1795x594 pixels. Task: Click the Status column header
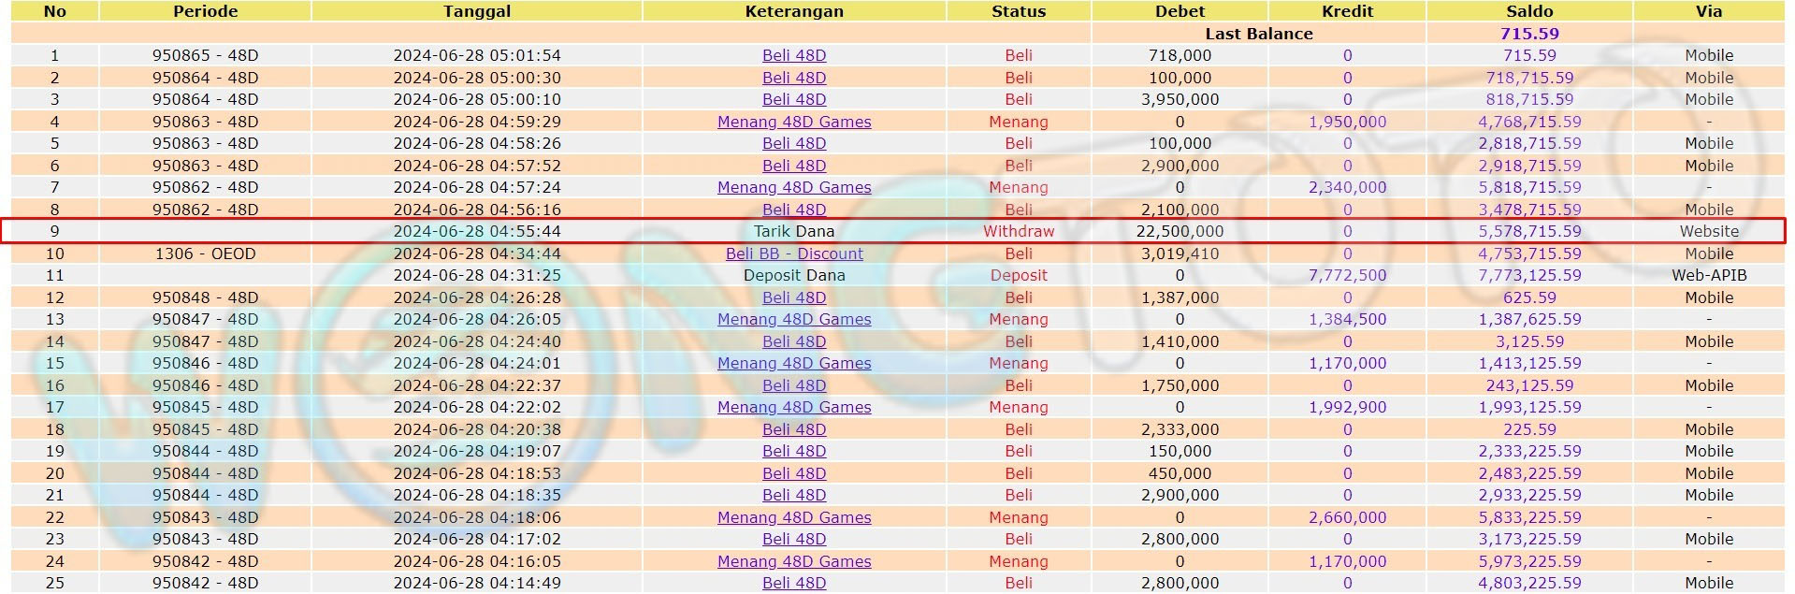tap(1019, 11)
